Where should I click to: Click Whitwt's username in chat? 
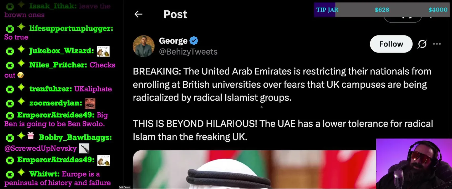[44, 174]
